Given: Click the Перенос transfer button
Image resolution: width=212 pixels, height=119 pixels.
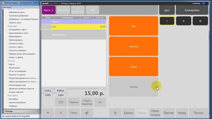Looking at the screenshot, I should point(74,102).
